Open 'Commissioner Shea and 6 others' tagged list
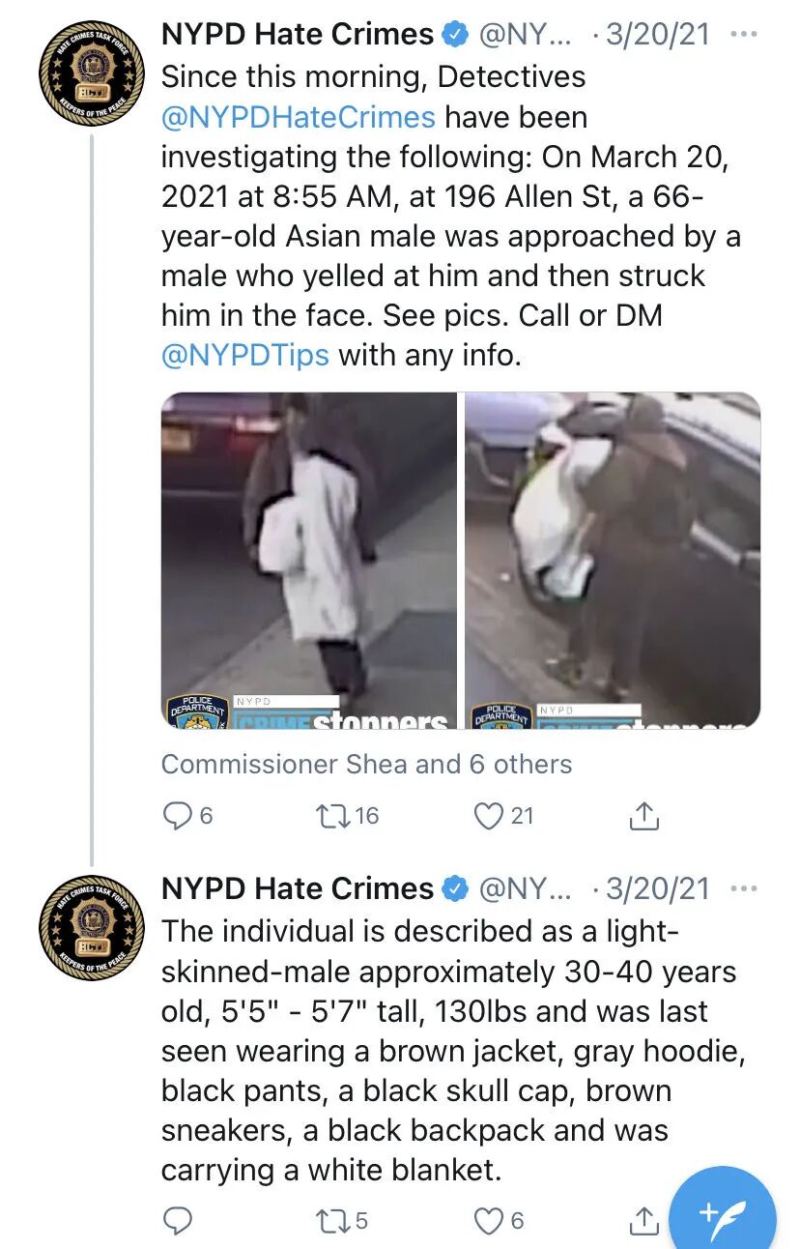 pyautogui.click(x=366, y=764)
